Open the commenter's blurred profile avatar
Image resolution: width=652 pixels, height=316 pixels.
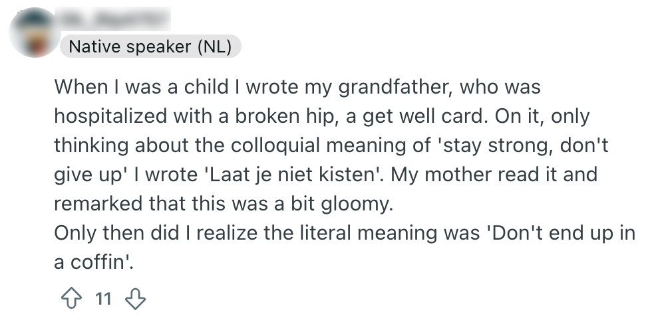coord(33,33)
